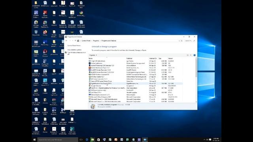This screenshot has height=142, width=253.
Task: Click the up-one-level arrow in address bar
Action: coord(75,41)
